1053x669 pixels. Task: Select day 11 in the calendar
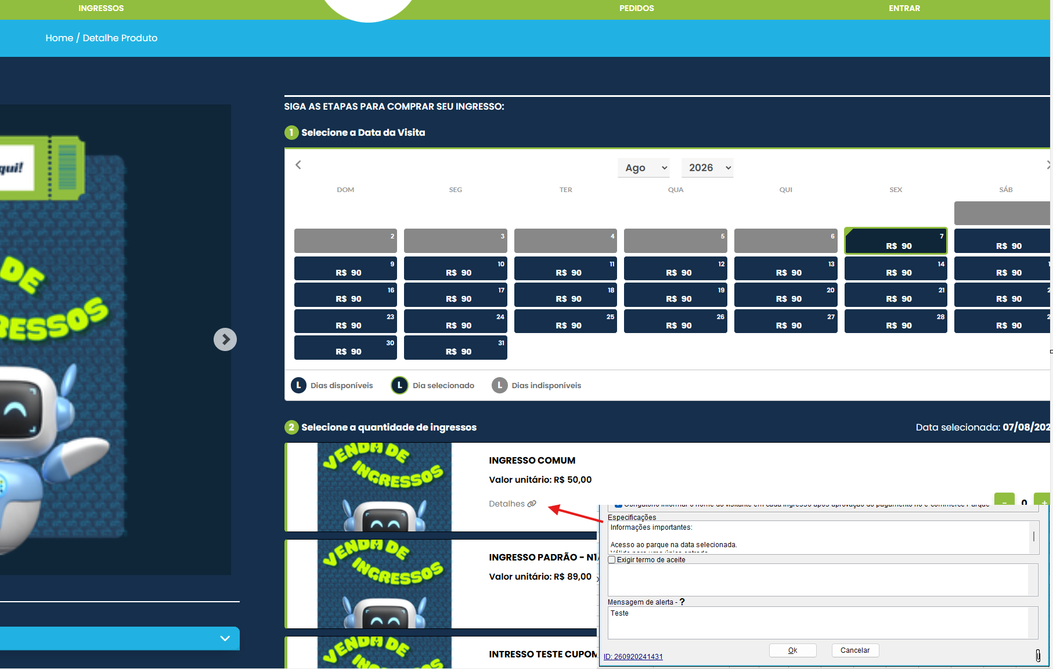tap(565, 268)
